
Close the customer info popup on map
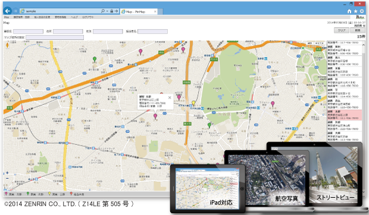[170, 97]
